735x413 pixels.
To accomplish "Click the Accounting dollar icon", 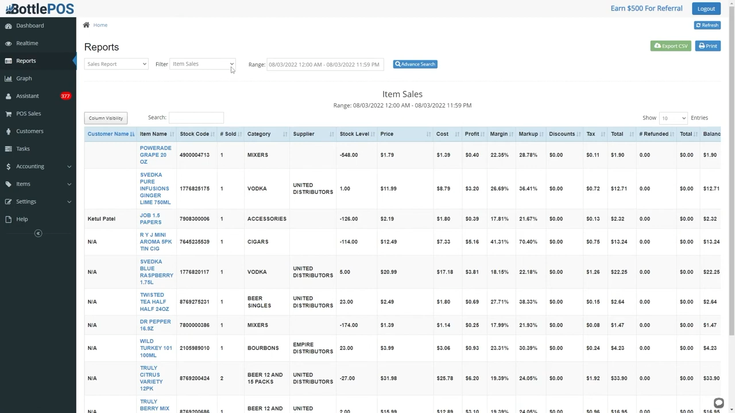I will pos(8,166).
